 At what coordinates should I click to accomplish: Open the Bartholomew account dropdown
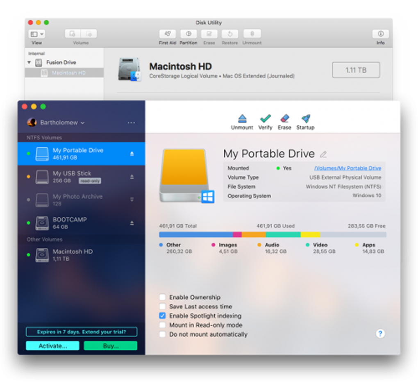click(x=62, y=123)
